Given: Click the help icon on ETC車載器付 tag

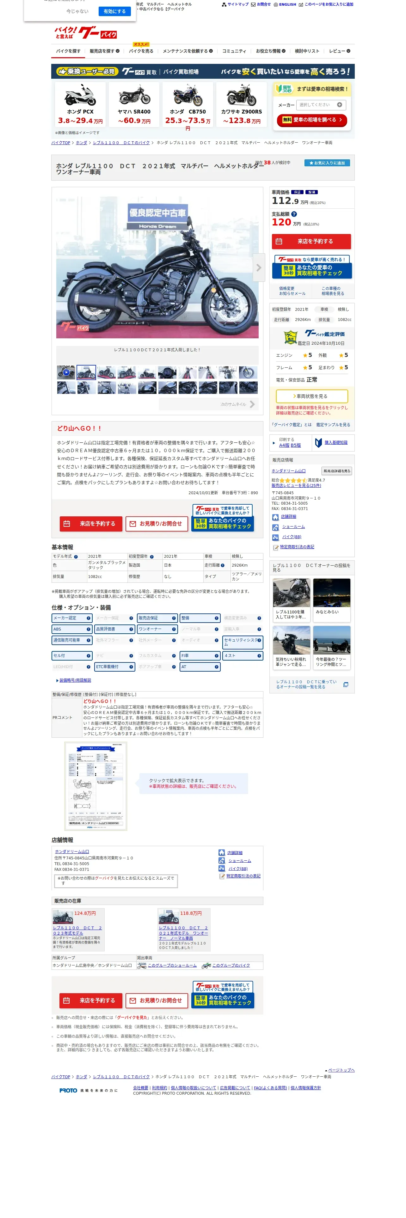Looking at the screenshot, I should 131,667.
